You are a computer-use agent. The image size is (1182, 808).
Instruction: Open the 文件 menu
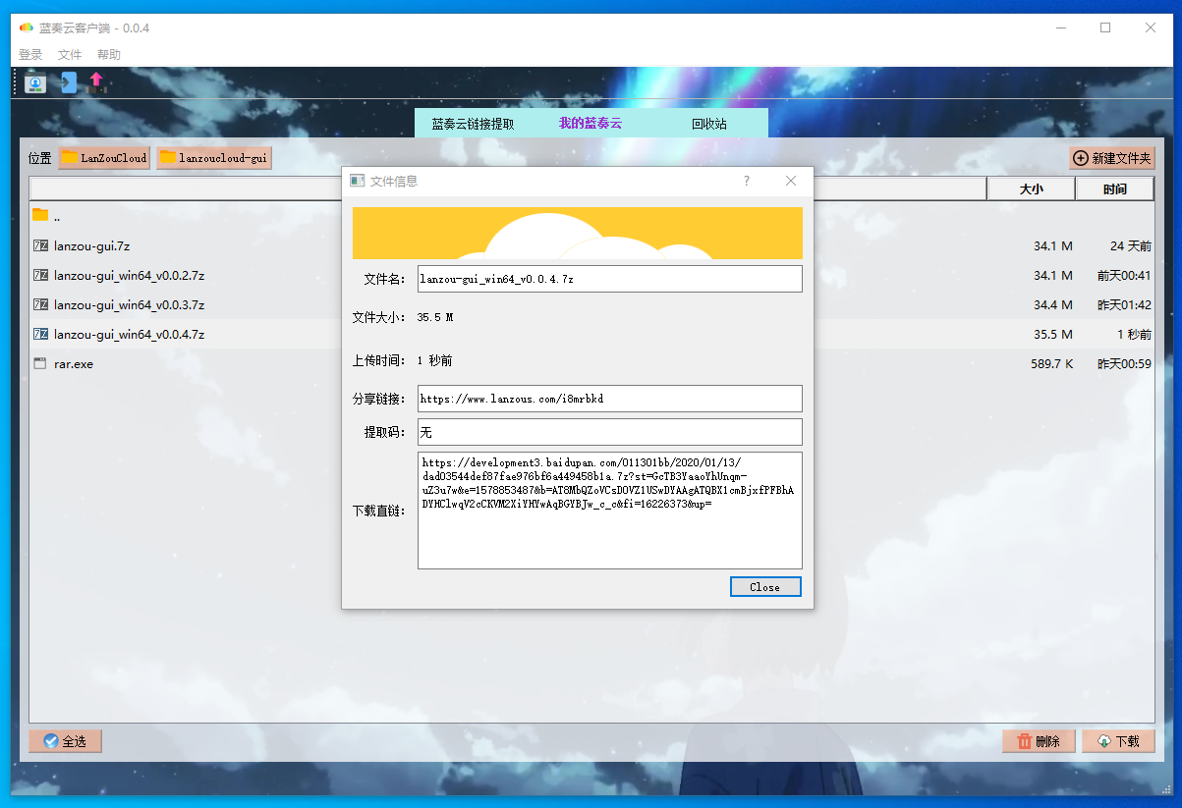coord(70,54)
